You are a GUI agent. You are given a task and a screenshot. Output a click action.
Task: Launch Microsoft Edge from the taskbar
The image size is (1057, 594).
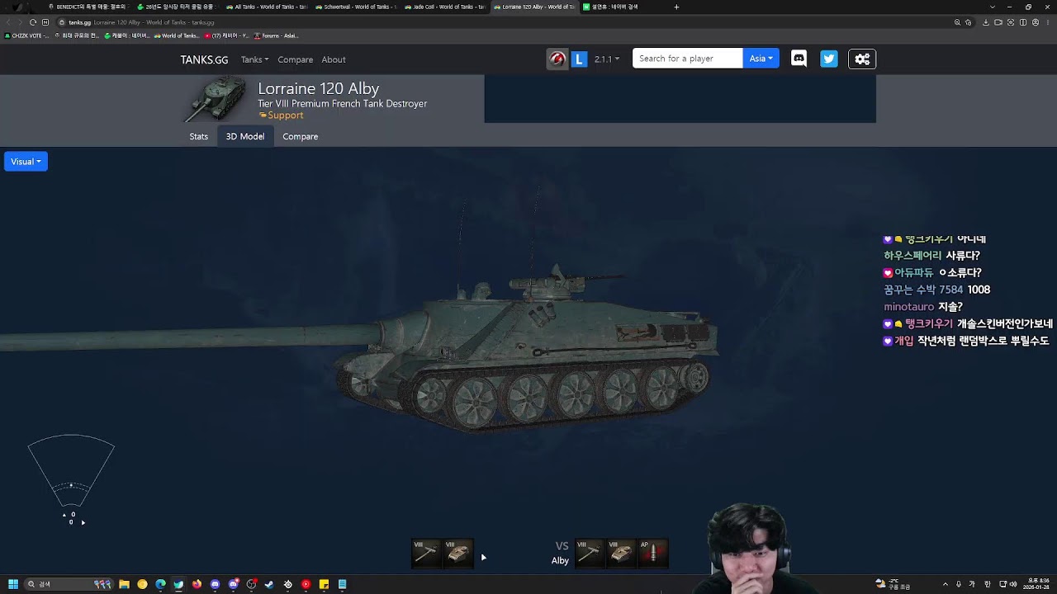click(x=160, y=584)
